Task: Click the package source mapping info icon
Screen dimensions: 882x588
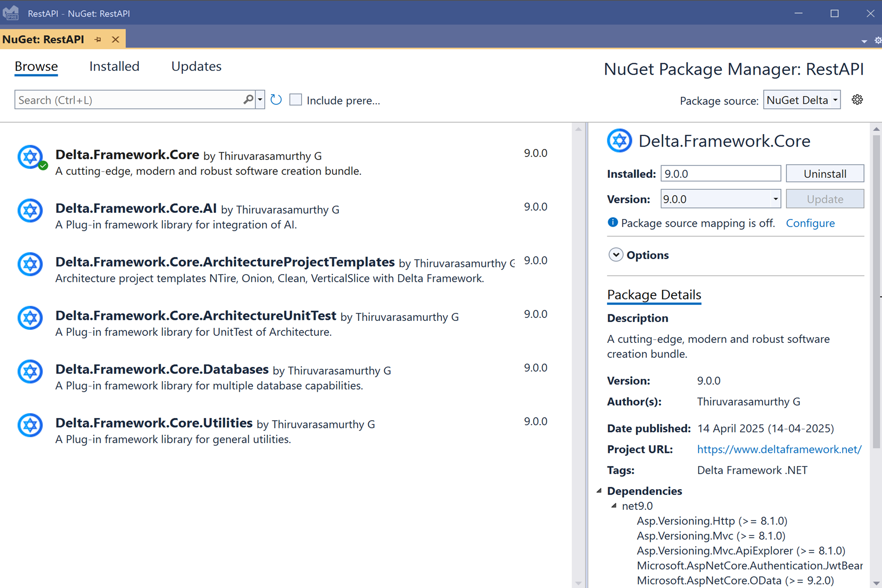Action: click(x=612, y=222)
